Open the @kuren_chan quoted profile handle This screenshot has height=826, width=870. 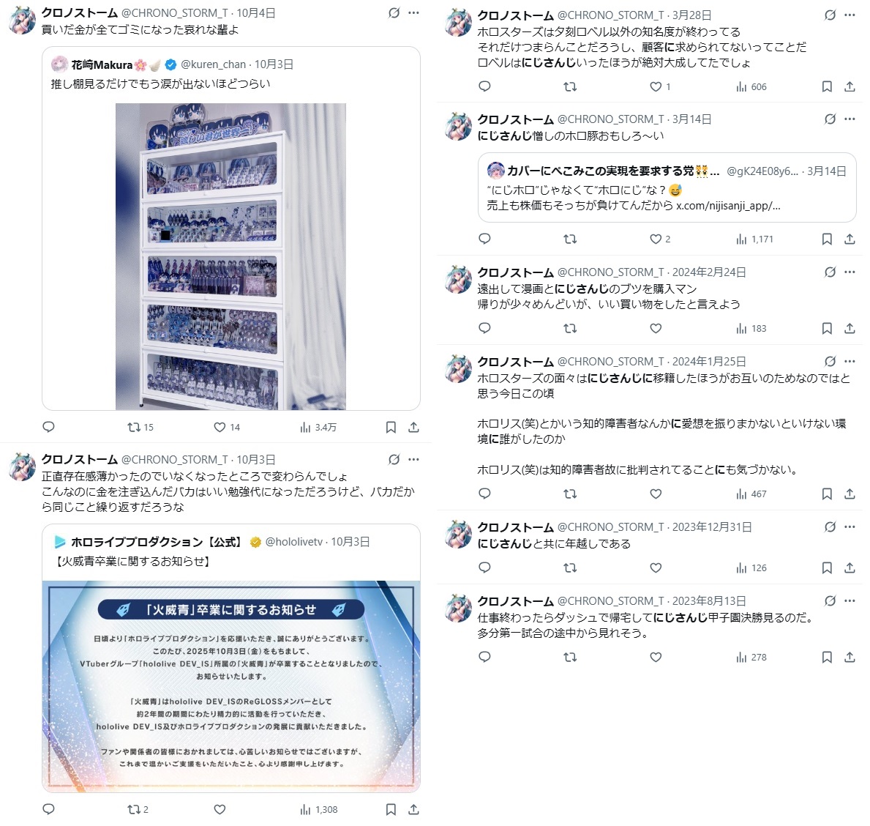click(213, 64)
